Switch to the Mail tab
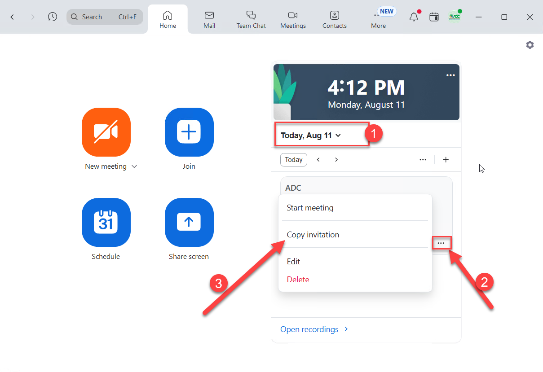The width and height of the screenshot is (543, 372). (x=209, y=19)
